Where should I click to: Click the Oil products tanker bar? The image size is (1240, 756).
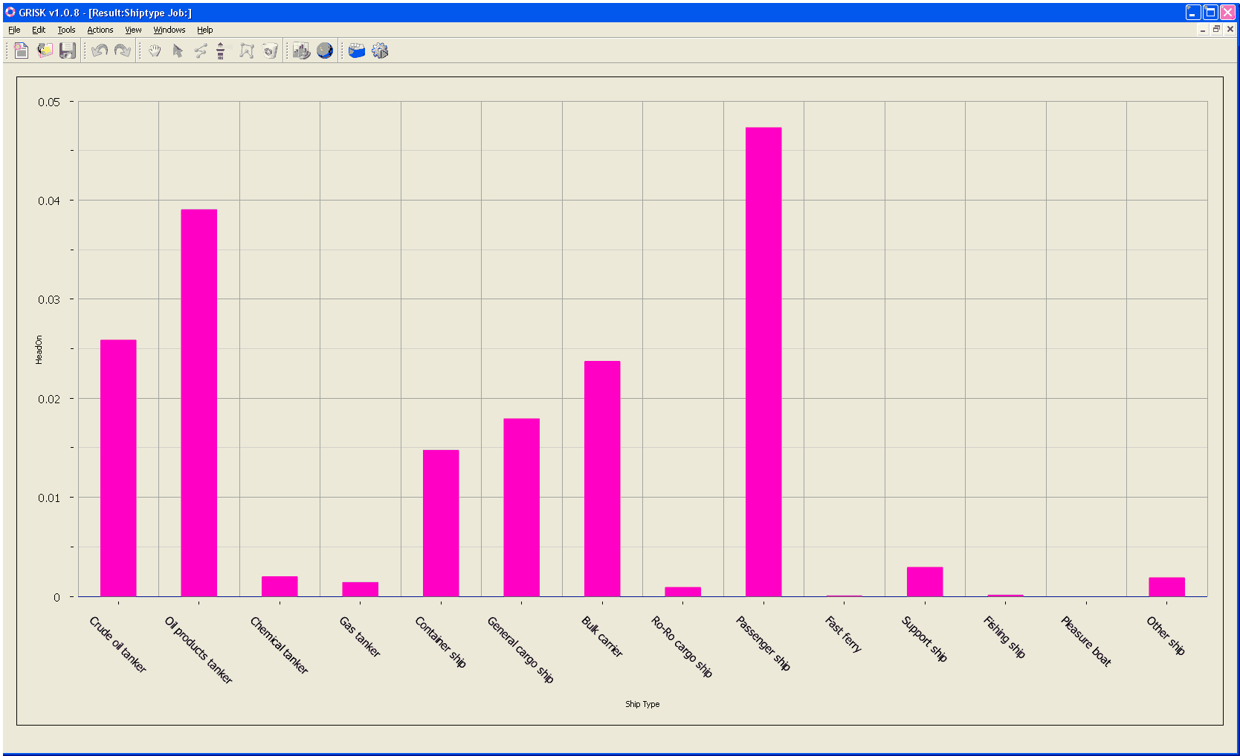pyautogui.click(x=198, y=403)
